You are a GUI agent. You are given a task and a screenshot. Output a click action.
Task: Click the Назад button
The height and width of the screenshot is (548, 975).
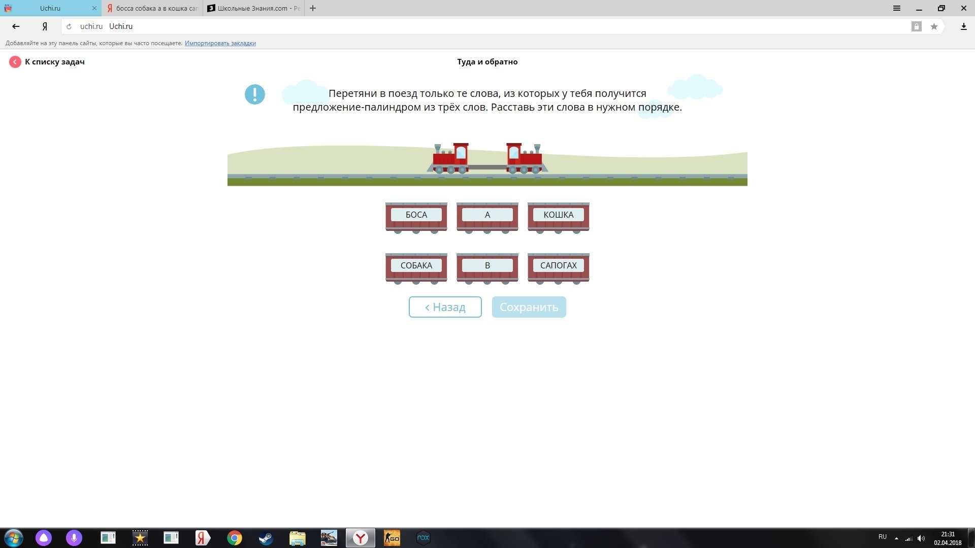(x=445, y=307)
